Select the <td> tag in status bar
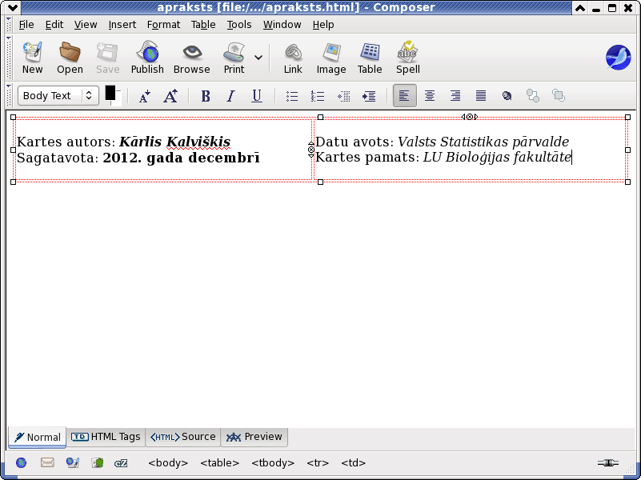This screenshot has width=641, height=480. [353, 463]
